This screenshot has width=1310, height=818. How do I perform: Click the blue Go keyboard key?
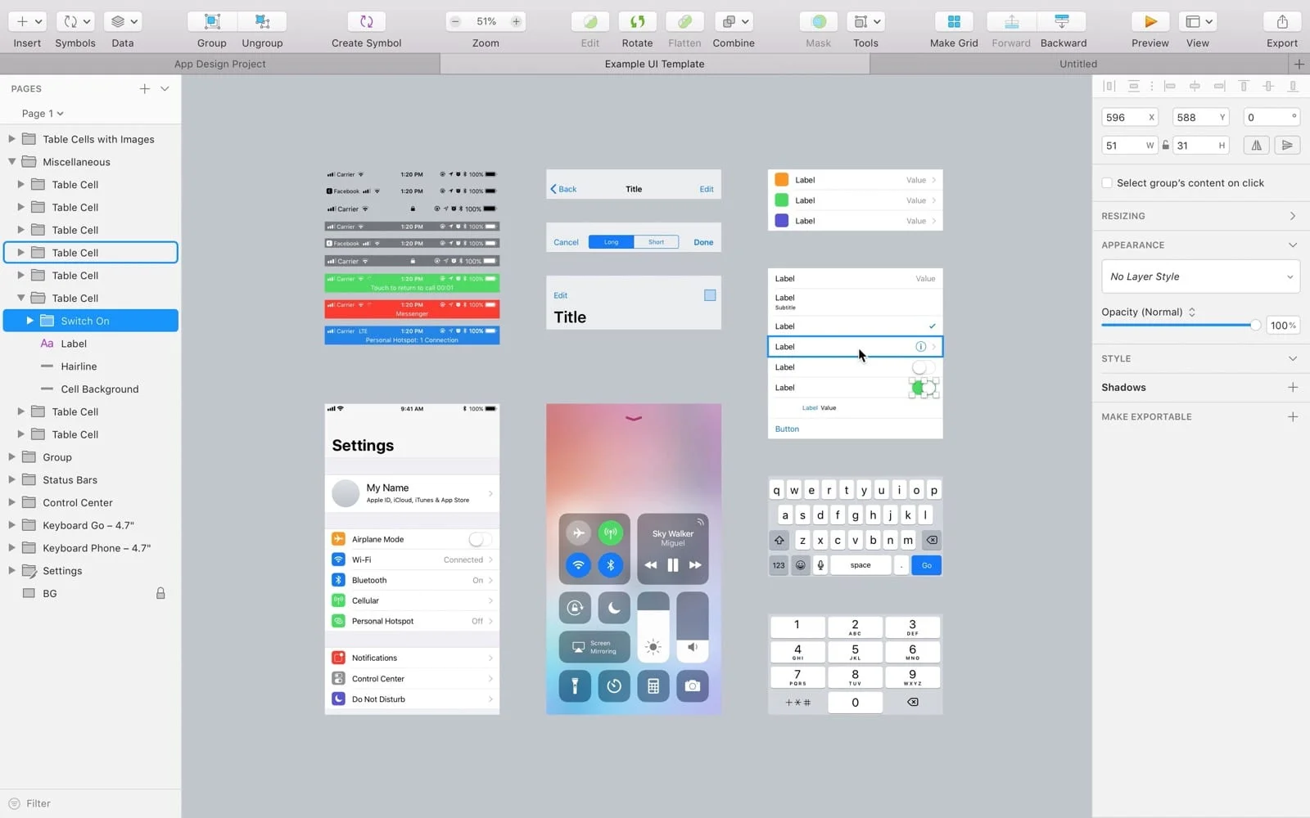926,565
